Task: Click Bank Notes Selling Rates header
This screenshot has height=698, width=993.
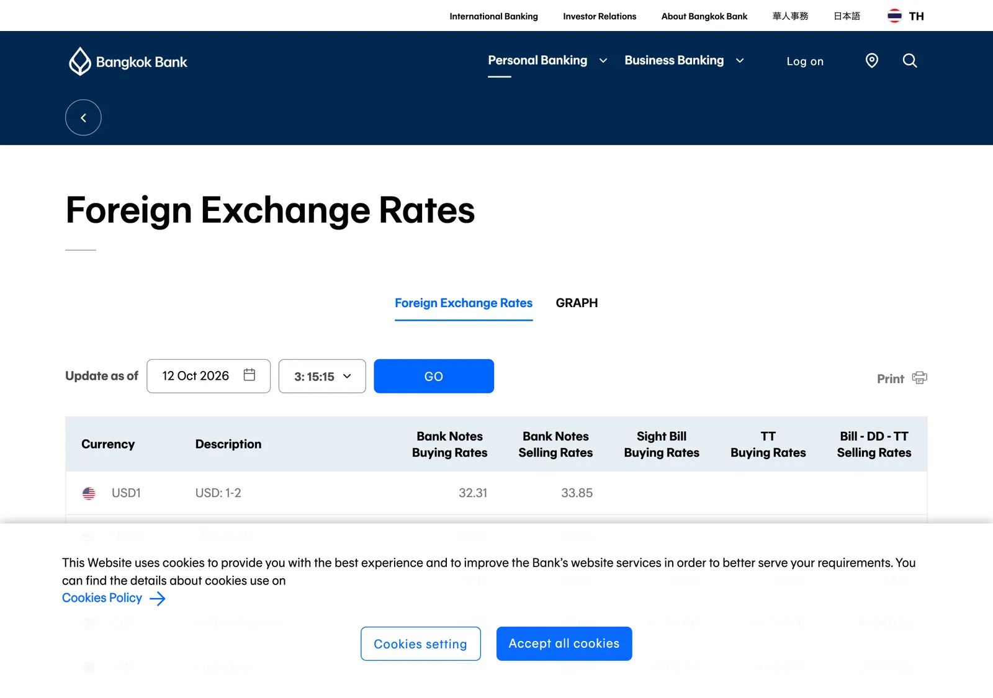Action: 555,444
